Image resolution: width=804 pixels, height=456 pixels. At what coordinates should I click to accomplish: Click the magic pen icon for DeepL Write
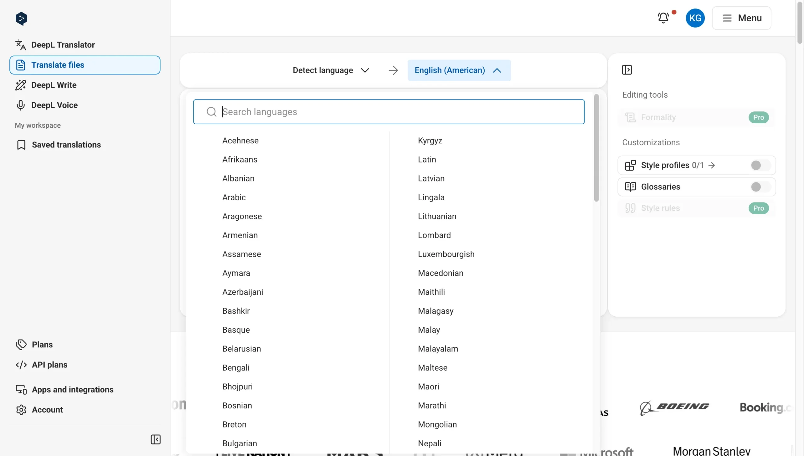tap(21, 85)
